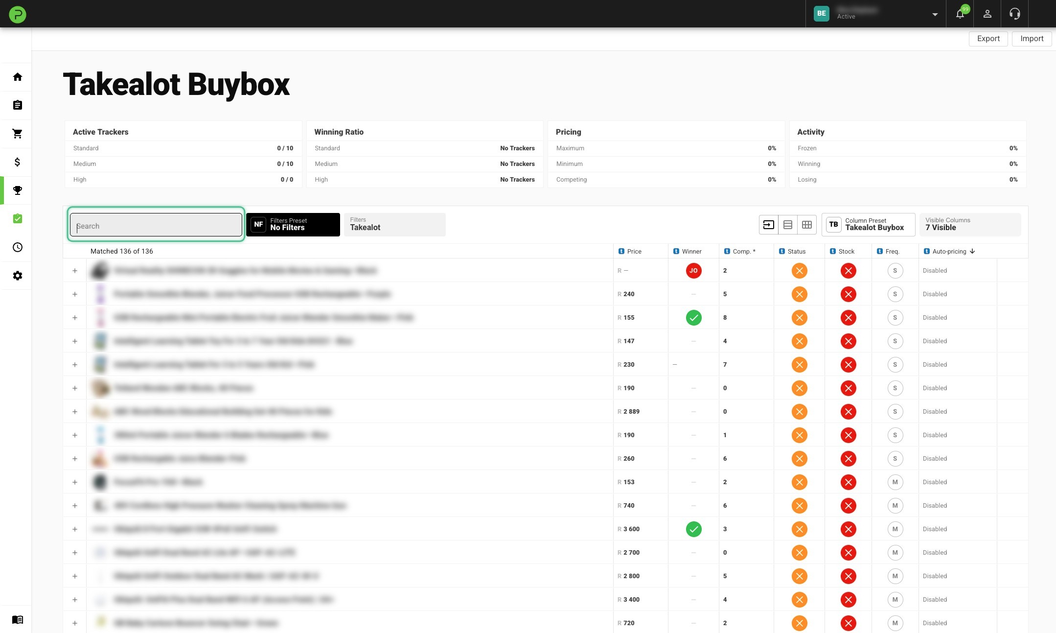Switch to the grid view layout icon
Image resolution: width=1056 pixels, height=633 pixels.
tap(807, 225)
